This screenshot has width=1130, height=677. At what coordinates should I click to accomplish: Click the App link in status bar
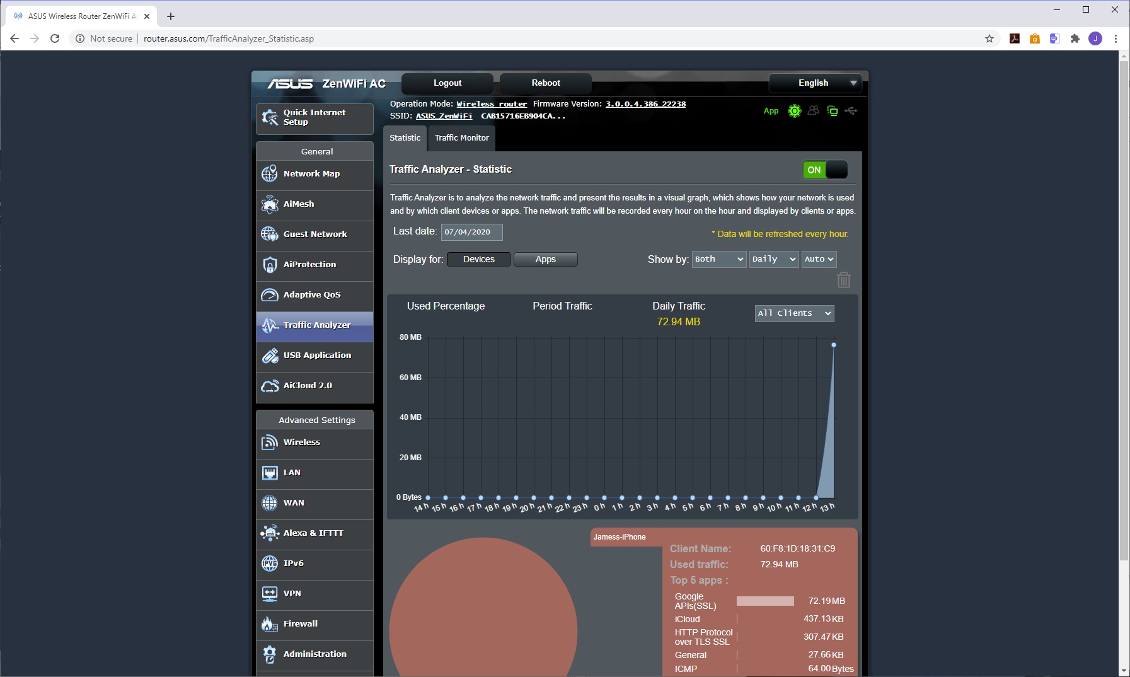pos(771,111)
